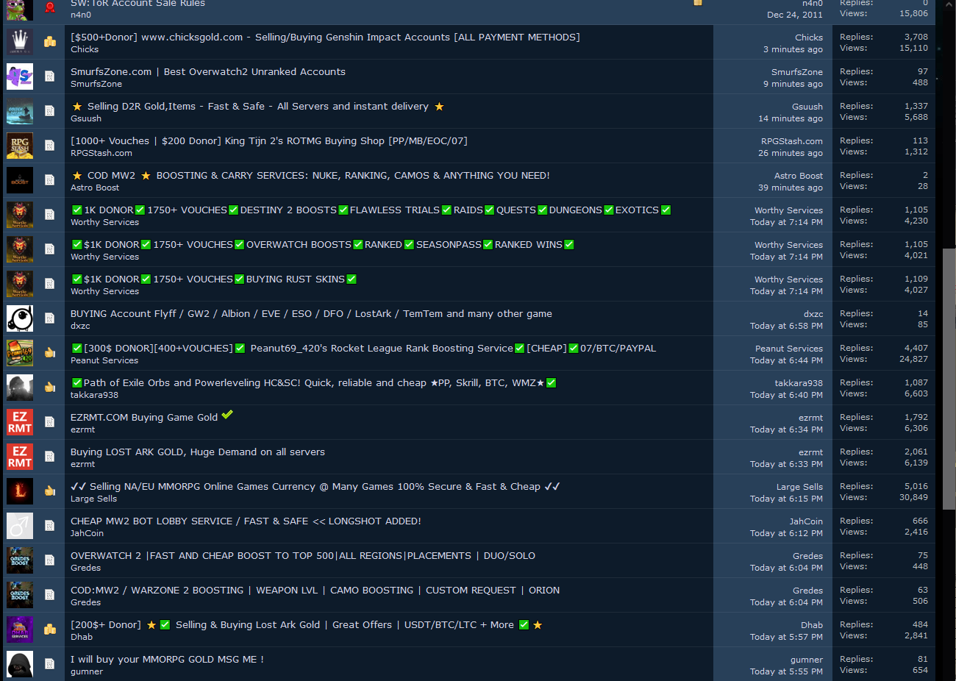This screenshot has height=681, width=956.
Task: Open Path of Exile Orbs and Powerleveling thread
Action: click(x=313, y=382)
